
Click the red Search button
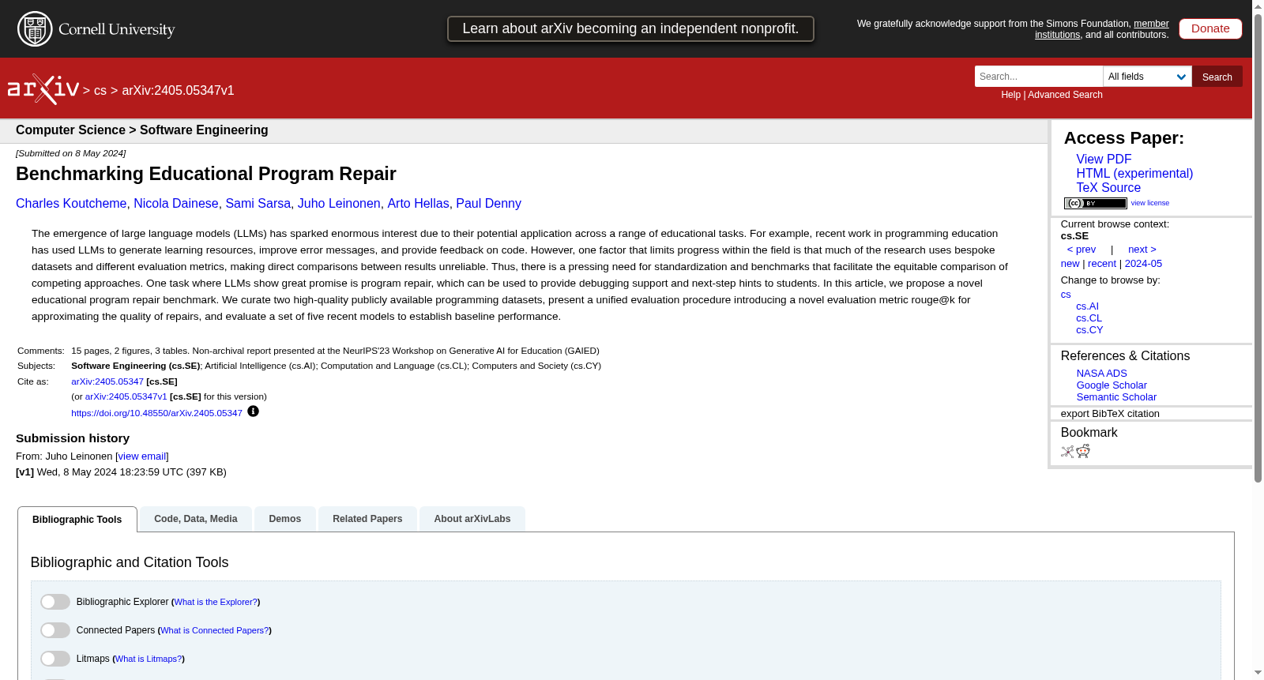pyautogui.click(x=1217, y=77)
